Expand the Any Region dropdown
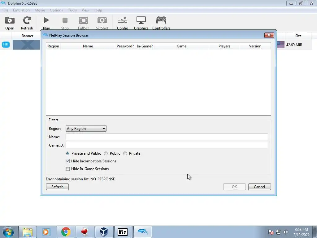 (86, 129)
